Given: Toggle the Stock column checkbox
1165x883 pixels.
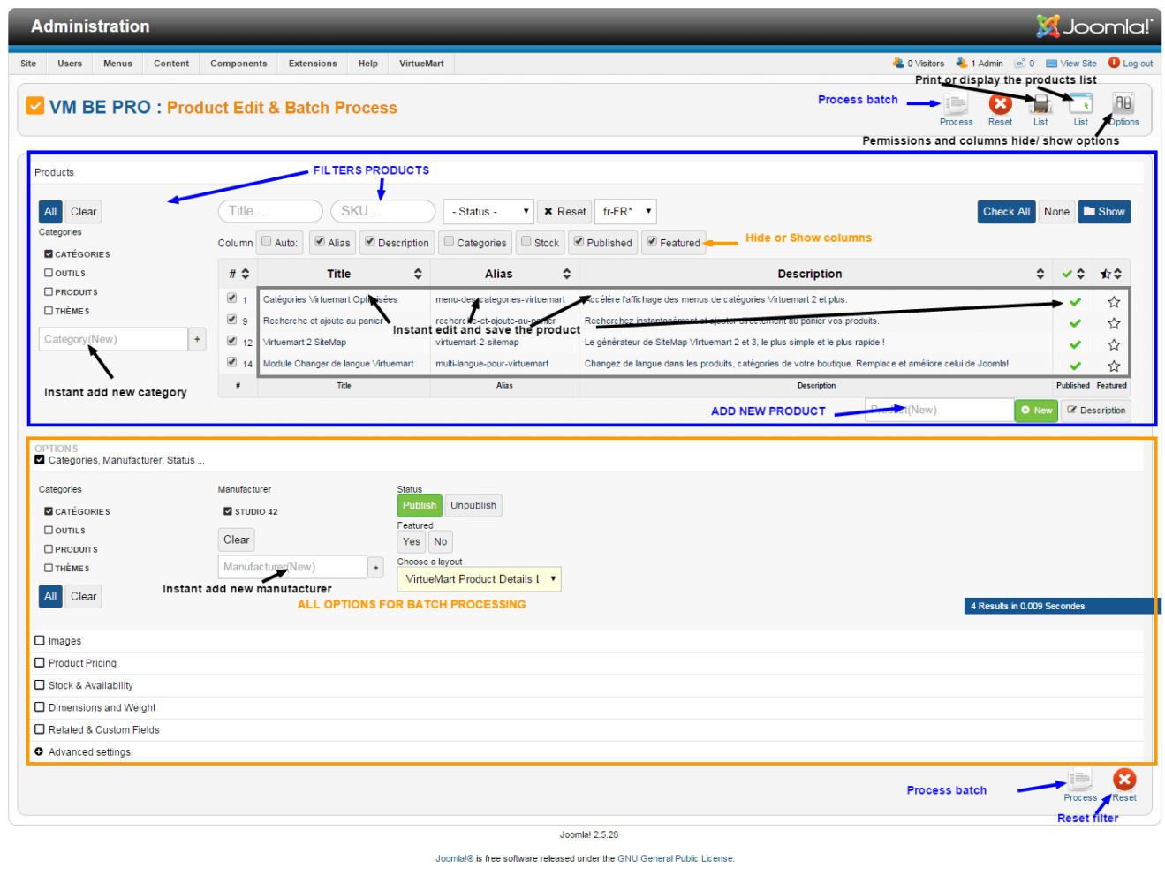Looking at the screenshot, I should pyautogui.click(x=526, y=241).
